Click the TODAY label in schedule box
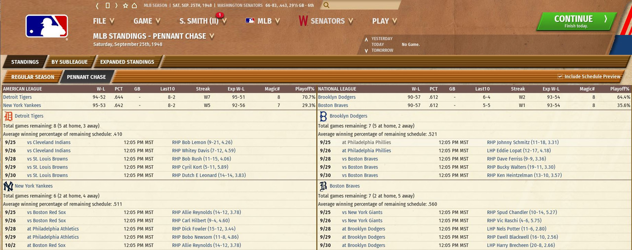The image size is (632, 250). click(x=378, y=44)
